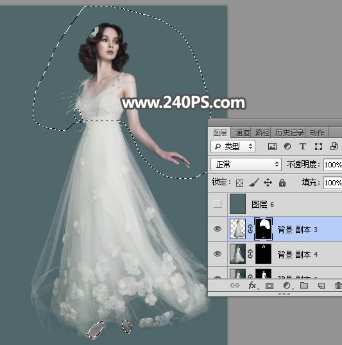This screenshot has height=345, width=342.
Task: Toggle lock all padlock icon
Action: click(x=282, y=183)
